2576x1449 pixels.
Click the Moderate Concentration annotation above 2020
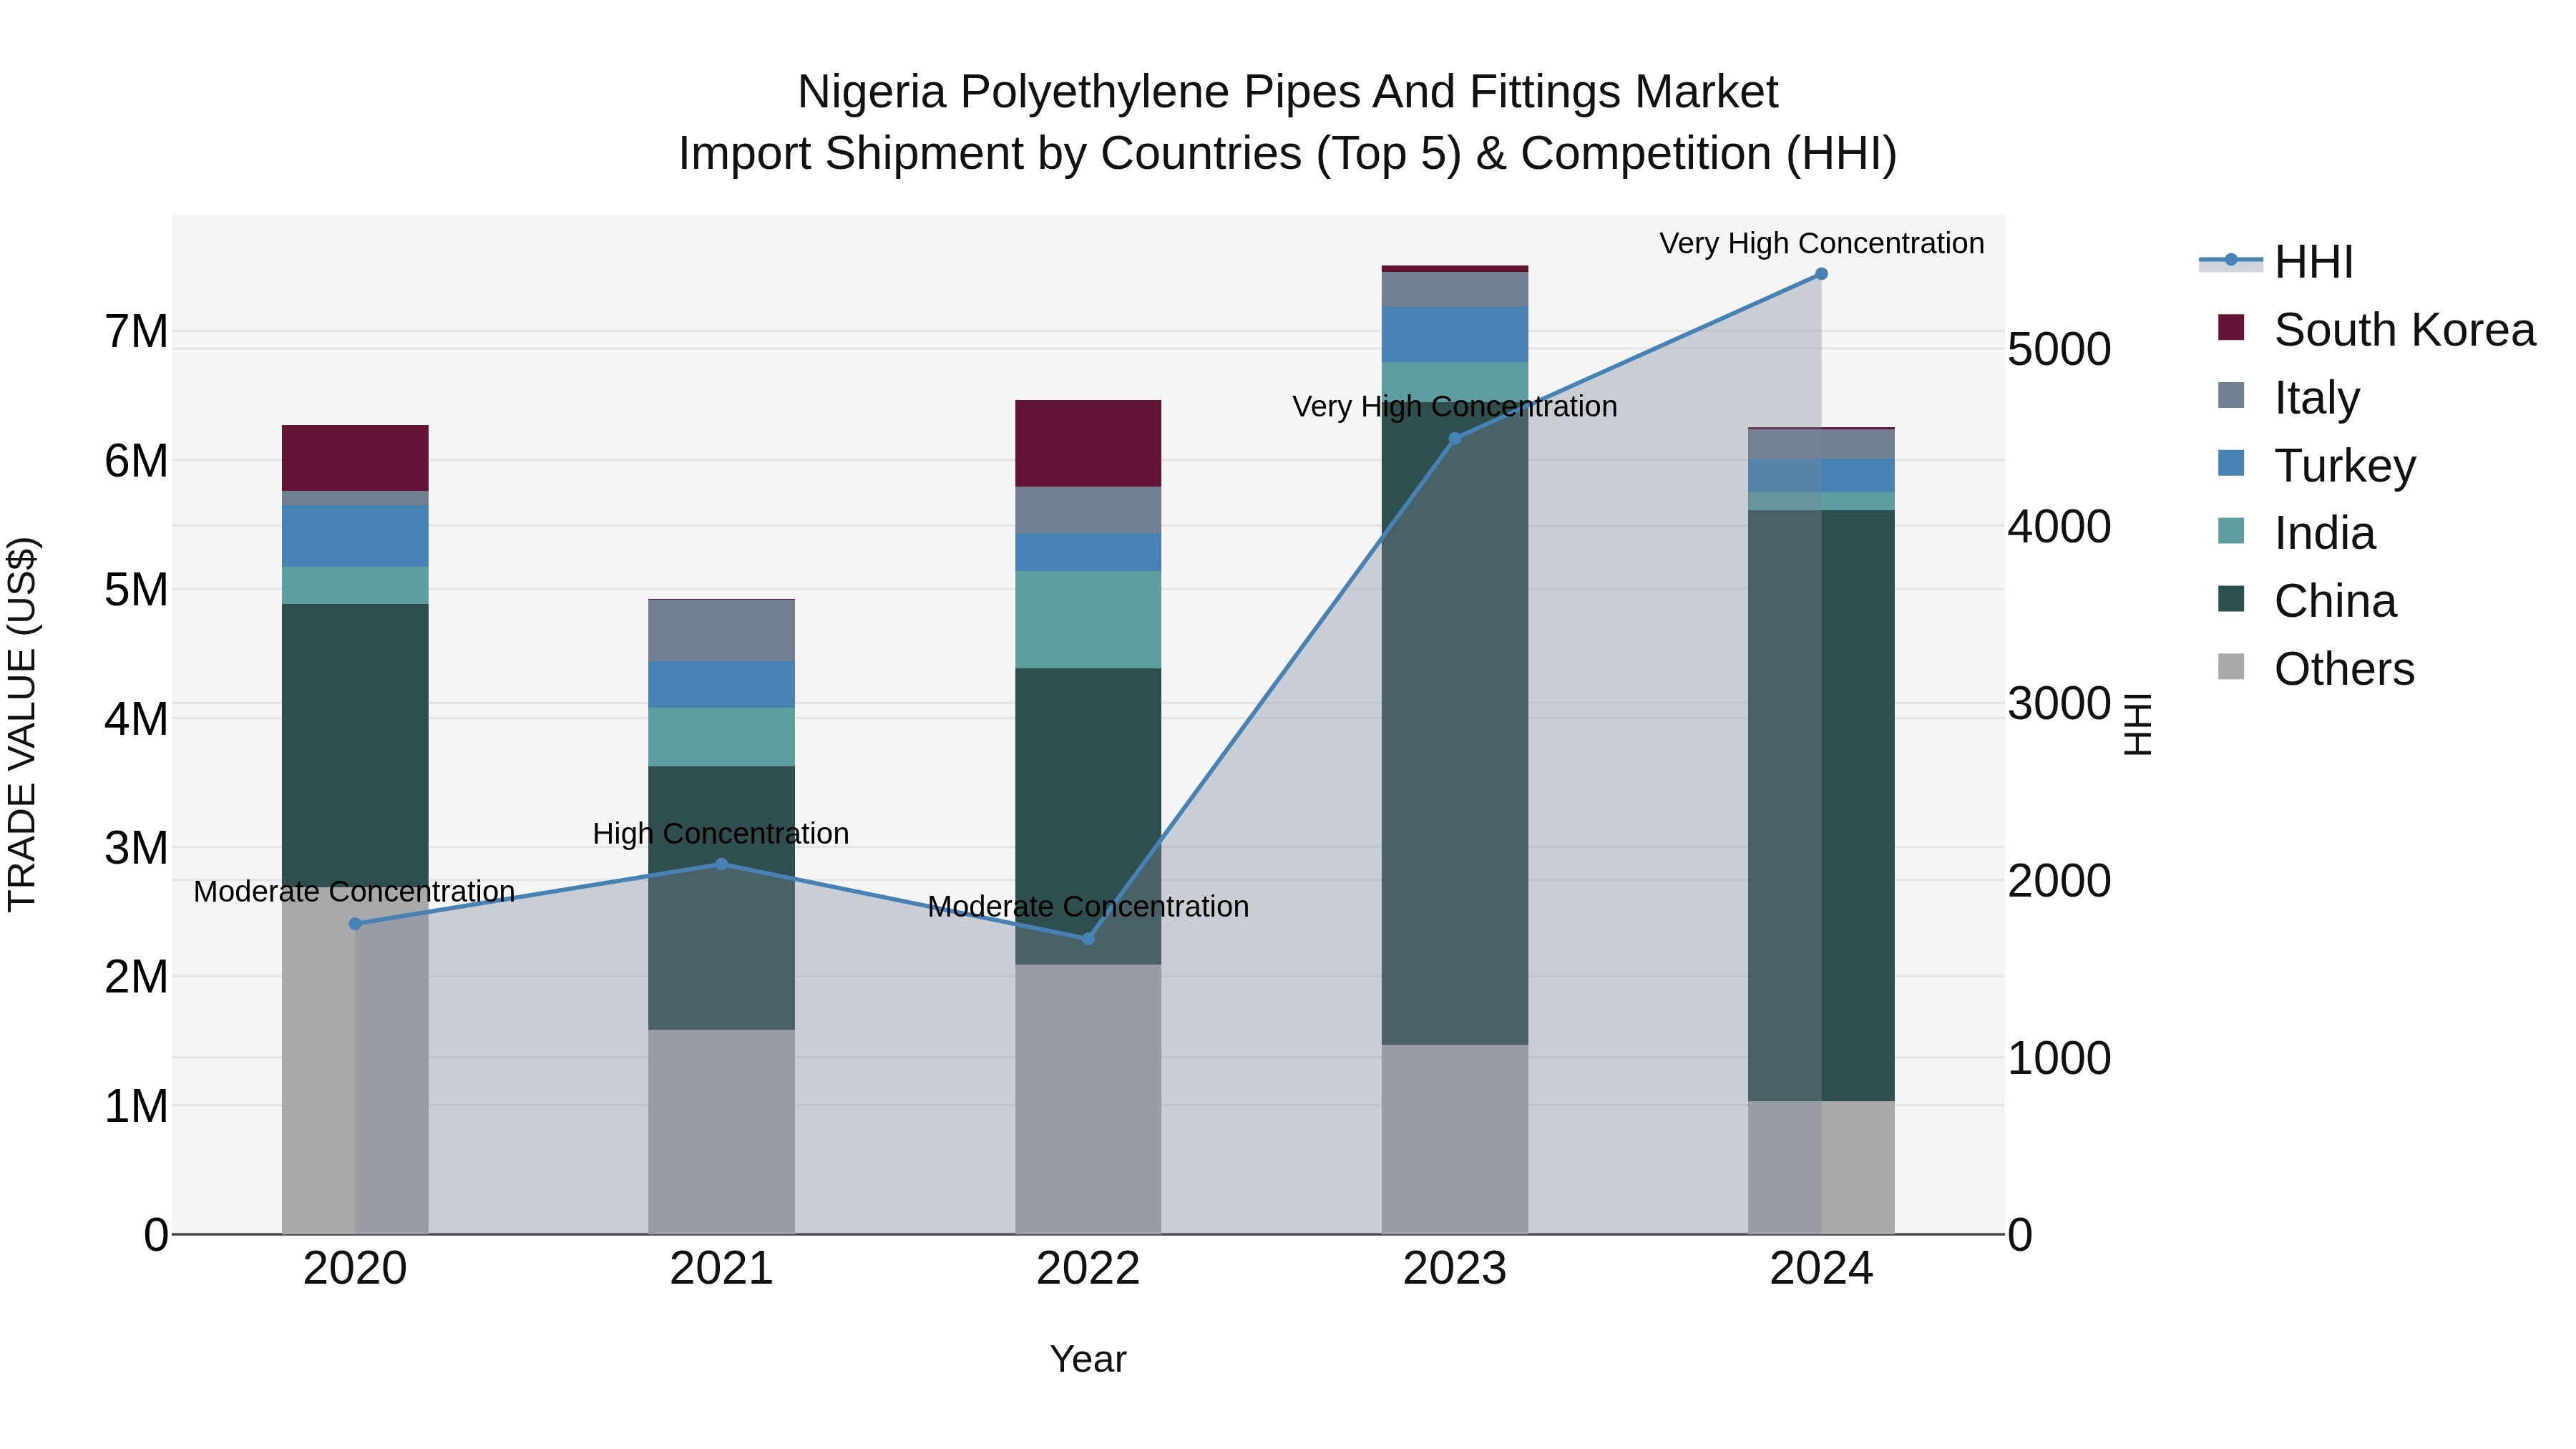coord(354,891)
